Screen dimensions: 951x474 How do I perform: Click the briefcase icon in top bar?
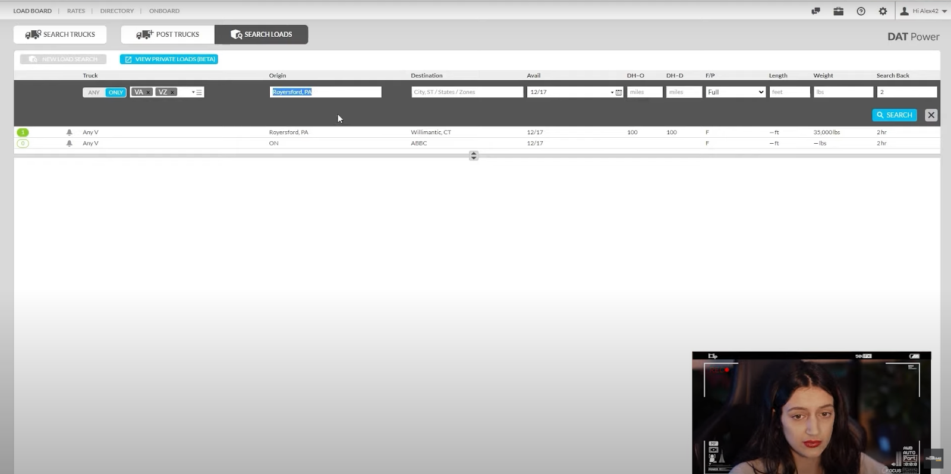(838, 11)
